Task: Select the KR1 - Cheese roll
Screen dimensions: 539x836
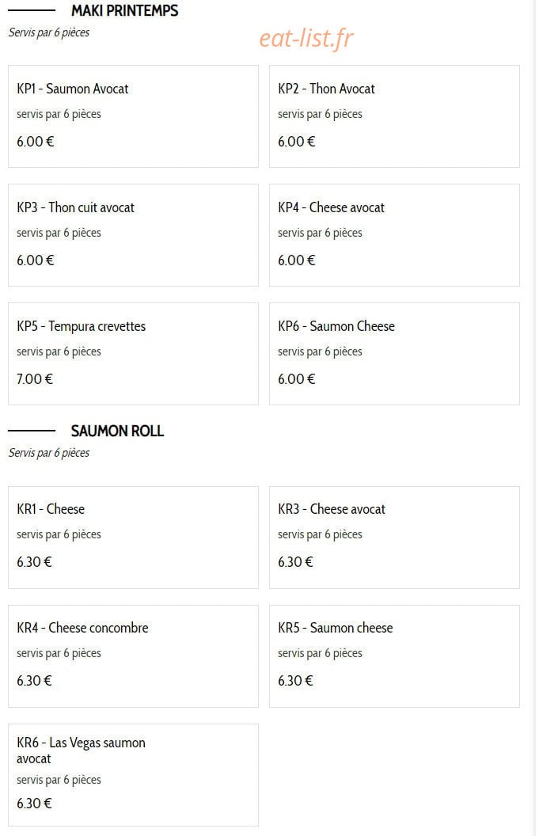Action: pos(133,538)
